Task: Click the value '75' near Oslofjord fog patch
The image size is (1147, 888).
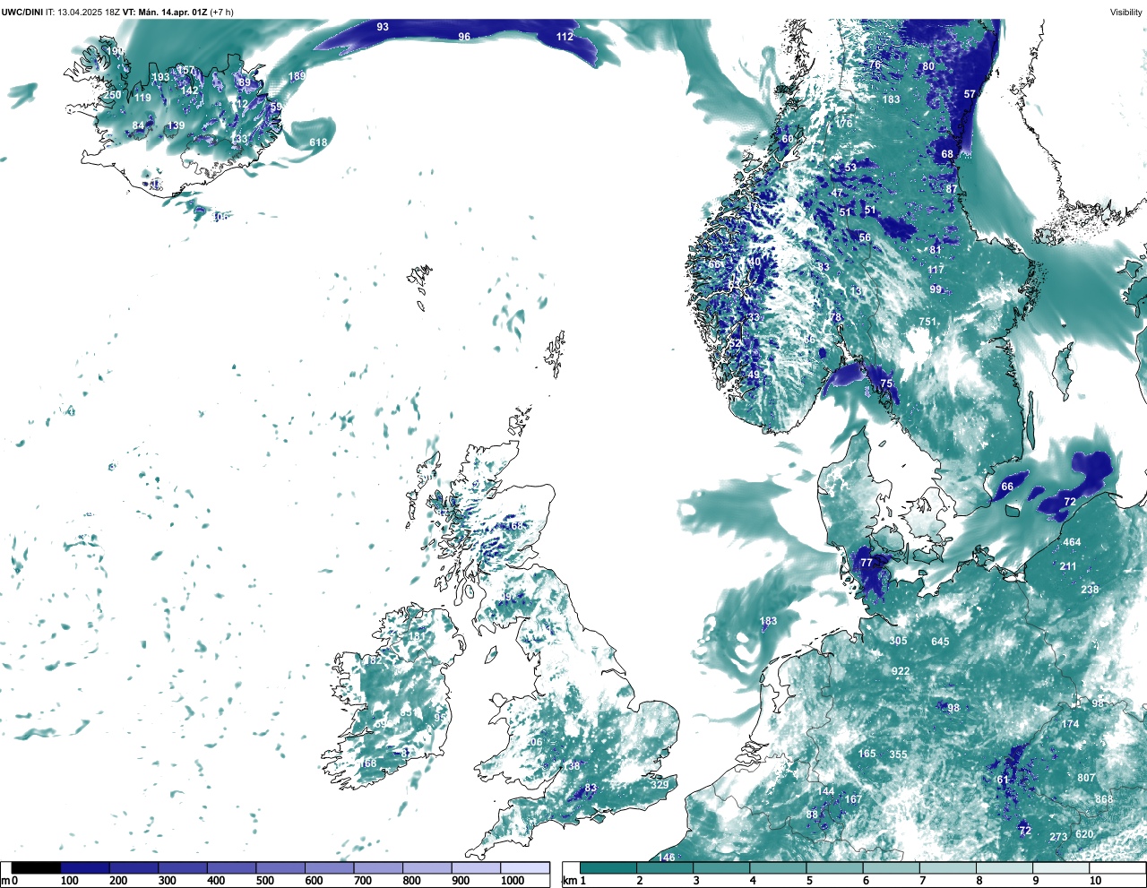Action: [x=886, y=384]
